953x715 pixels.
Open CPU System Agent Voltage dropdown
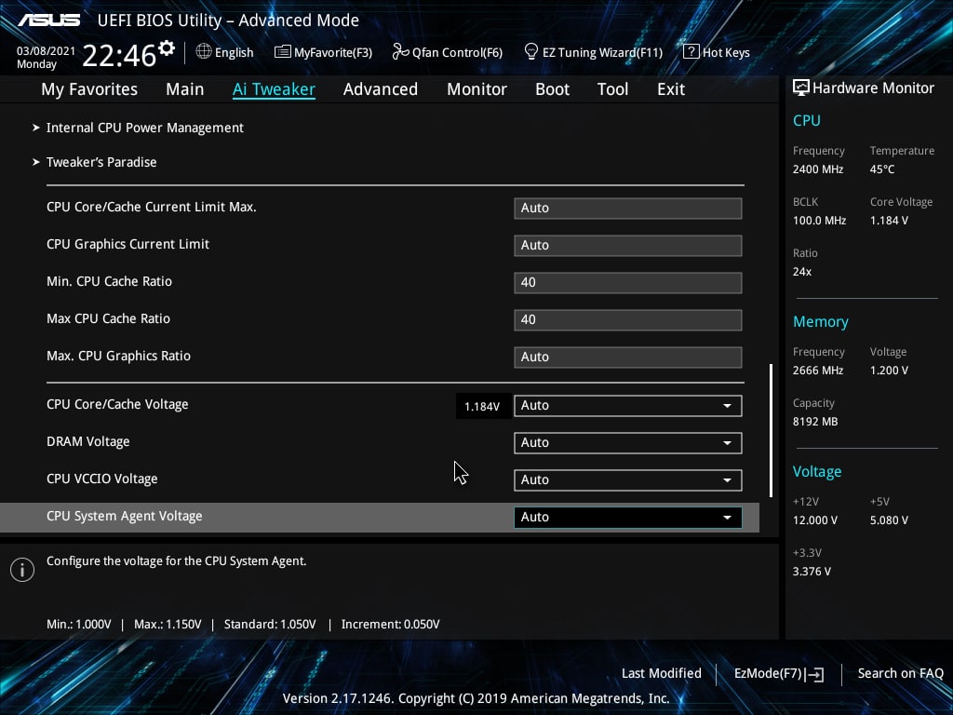click(628, 518)
